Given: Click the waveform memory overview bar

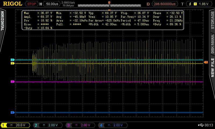Looking at the screenshot, I should click(109, 5).
